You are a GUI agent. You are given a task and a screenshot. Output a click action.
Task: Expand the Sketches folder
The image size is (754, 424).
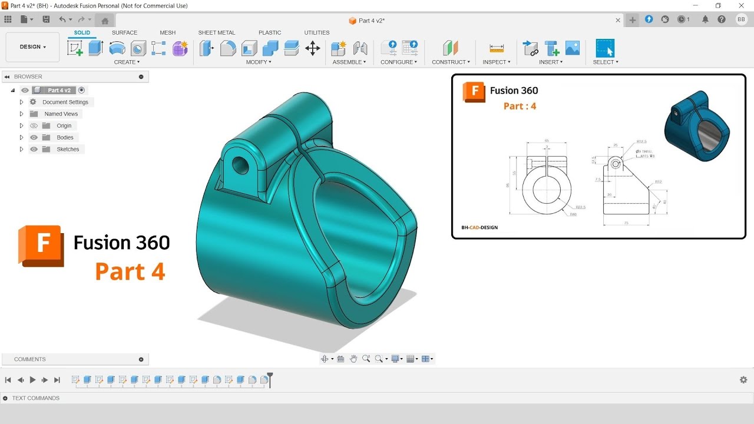pyautogui.click(x=21, y=149)
